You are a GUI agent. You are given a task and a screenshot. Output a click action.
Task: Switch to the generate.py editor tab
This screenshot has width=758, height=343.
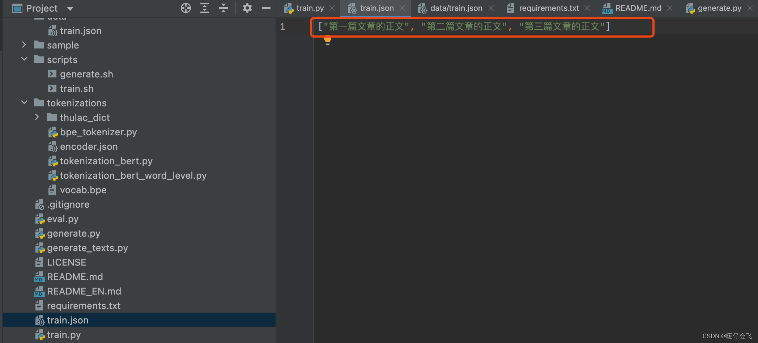[x=719, y=8]
